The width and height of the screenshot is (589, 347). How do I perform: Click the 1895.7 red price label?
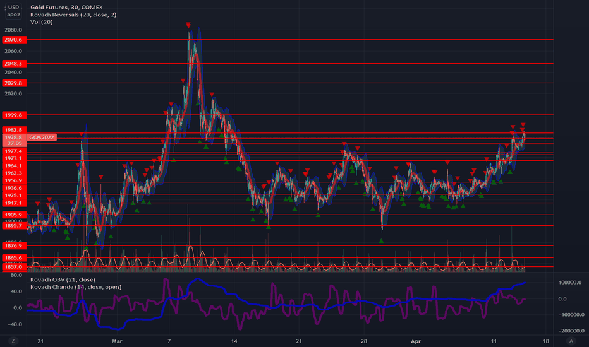click(x=13, y=225)
